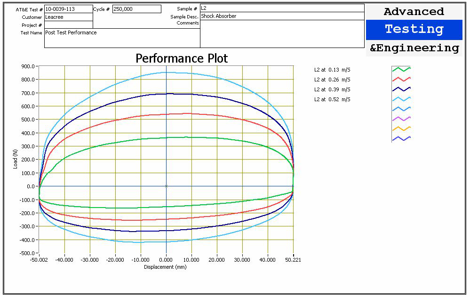Select the Customer field containing Leacree

(68, 17)
